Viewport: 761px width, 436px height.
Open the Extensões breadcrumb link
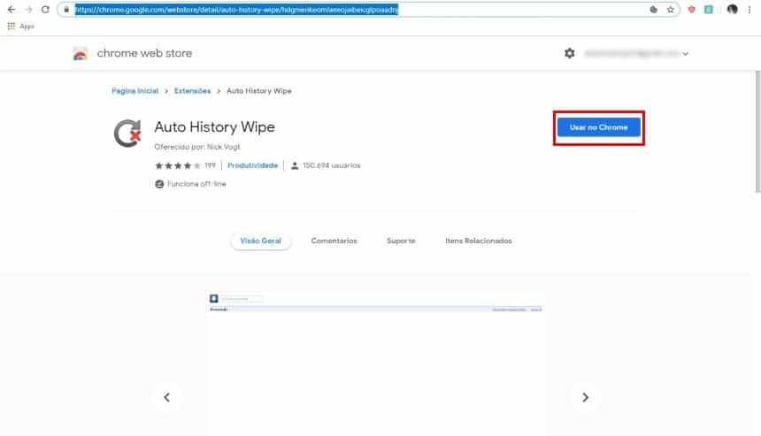pos(192,91)
